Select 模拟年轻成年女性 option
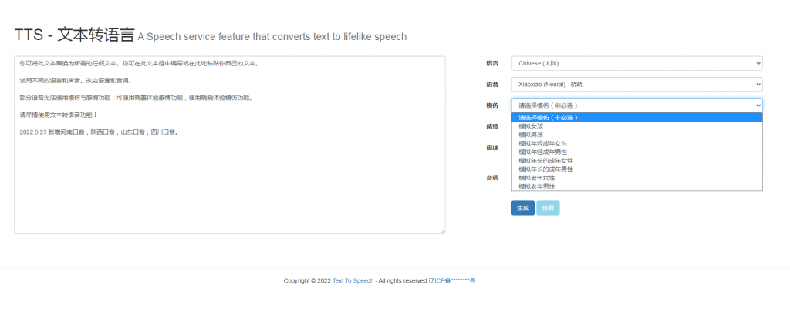The height and width of the screenshot is (325, 790). click(542, 143)
